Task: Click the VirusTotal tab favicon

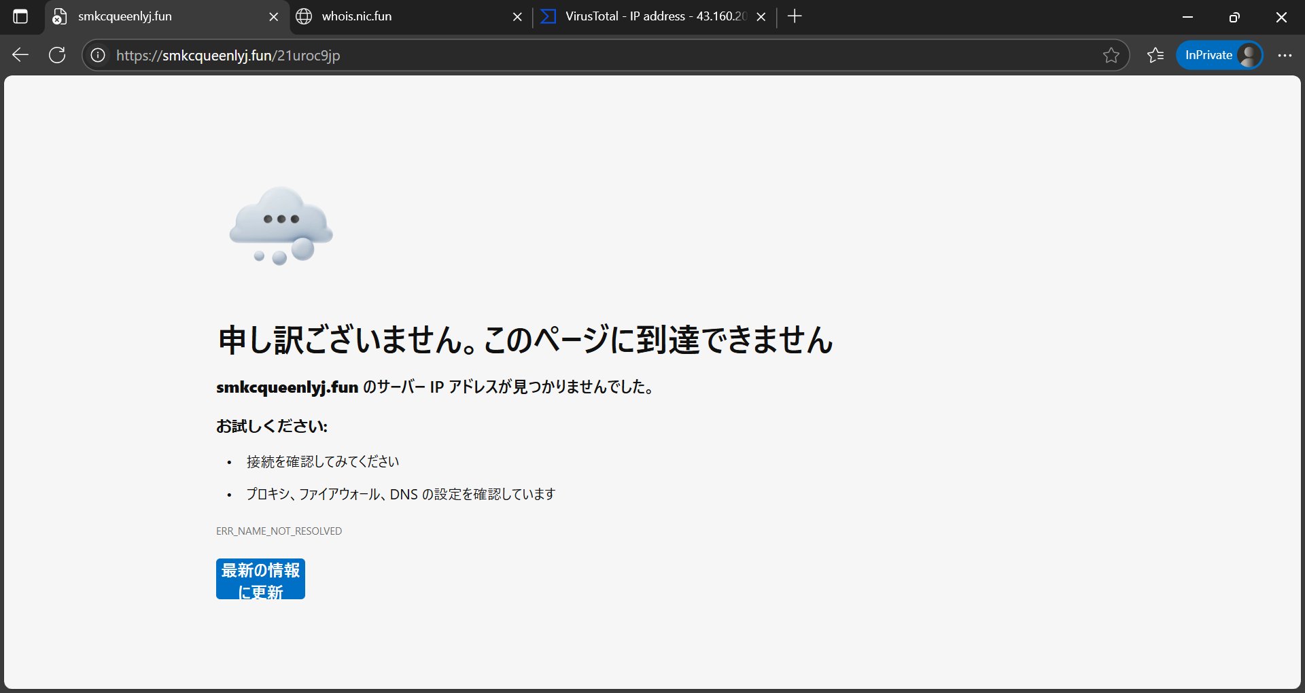Action: click(548, 16)
